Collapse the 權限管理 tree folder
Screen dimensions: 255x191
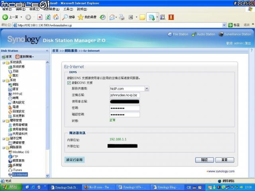pyautogui.click(x=4, y=121)
